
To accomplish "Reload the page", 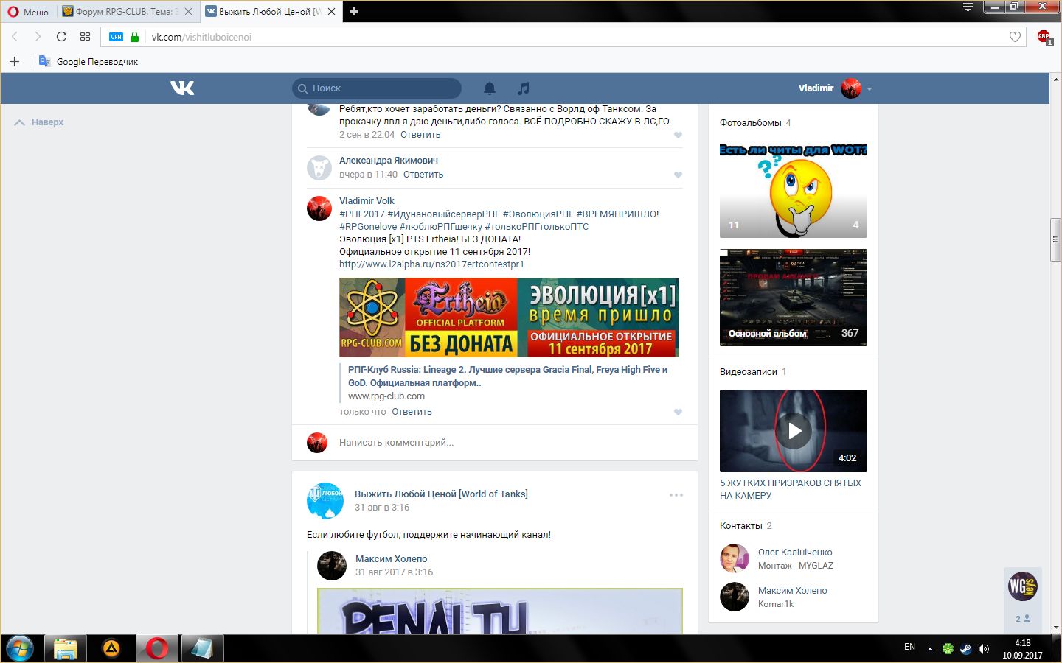I will coord(61,36).
